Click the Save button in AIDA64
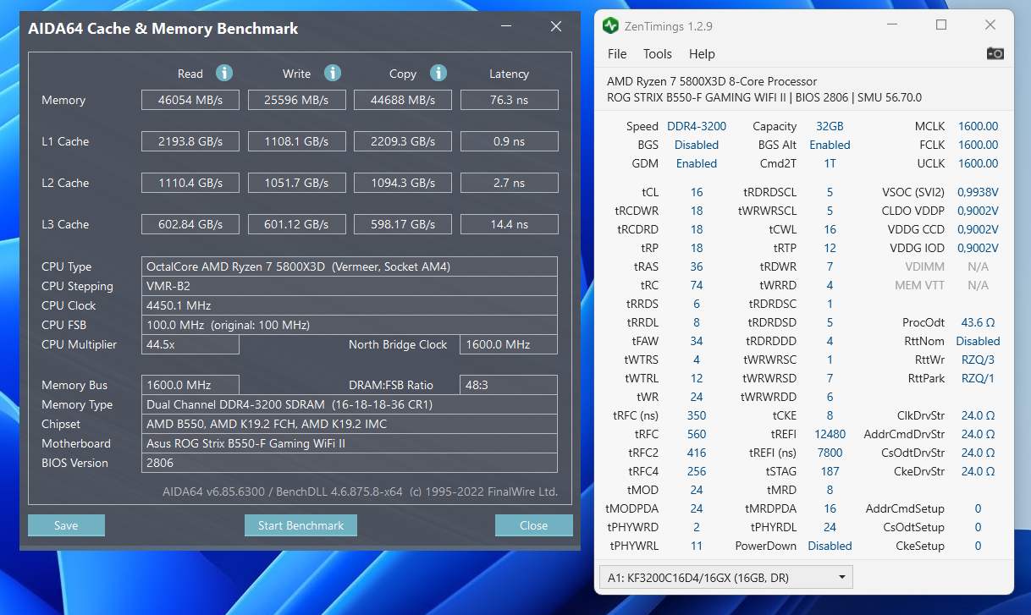The width and height of the screenshot is (1031, 615). [x=66, y=525]
